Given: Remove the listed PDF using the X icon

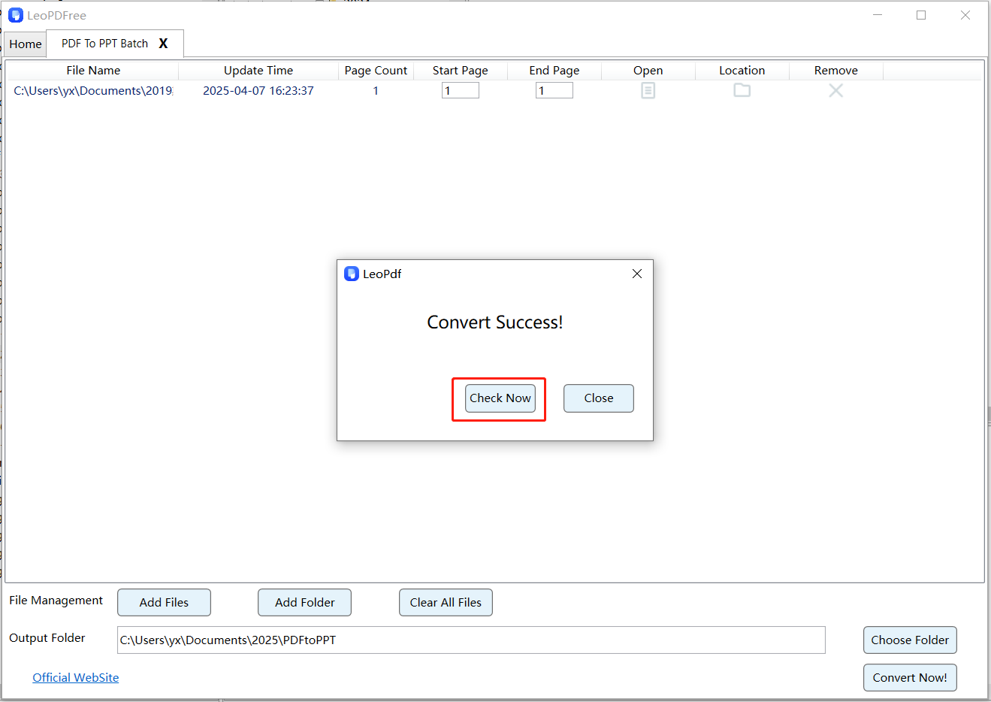Looking at the screenshot, I should coord(835,89).
